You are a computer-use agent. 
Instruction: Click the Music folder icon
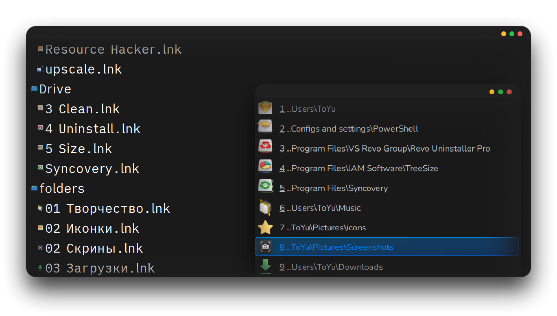[265, 208]
